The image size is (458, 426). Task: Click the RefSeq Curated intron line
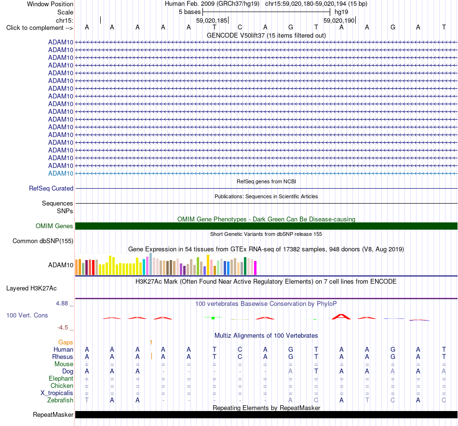coord(266,188)
